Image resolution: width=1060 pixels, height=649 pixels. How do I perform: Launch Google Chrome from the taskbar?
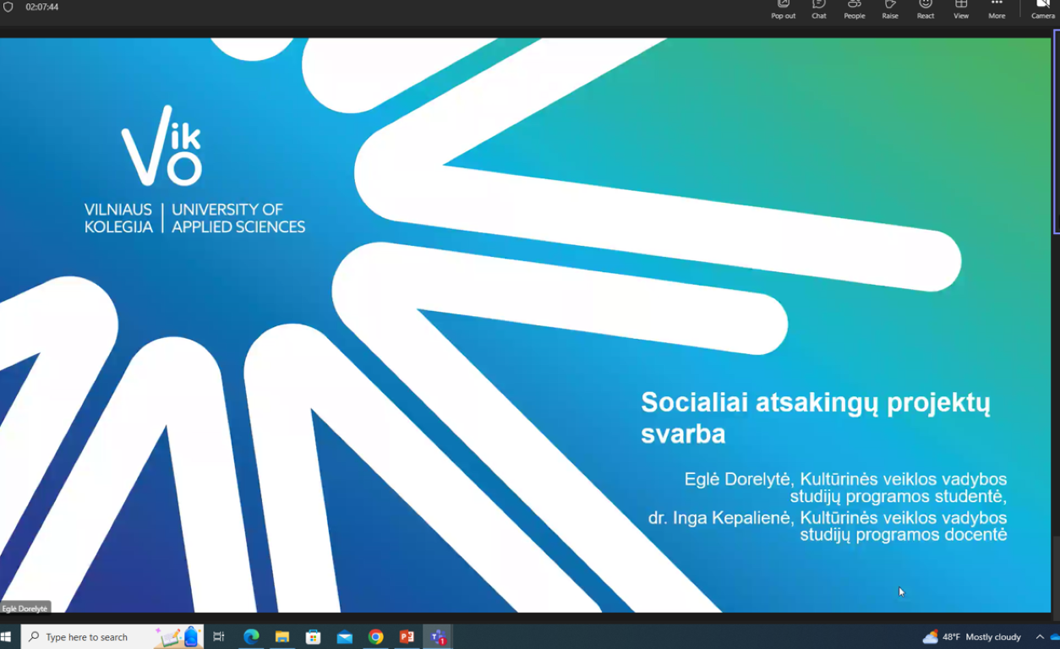(x=376, y=637)
